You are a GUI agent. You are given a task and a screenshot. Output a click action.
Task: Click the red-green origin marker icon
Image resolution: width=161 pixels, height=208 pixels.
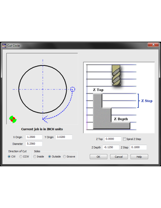point(13,119)
